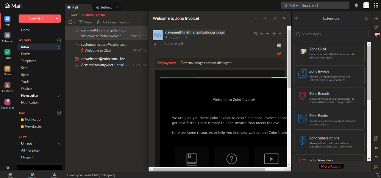Click the user profile avatar
The height and width of the screenshot is (178, 381).
(366, 5)
